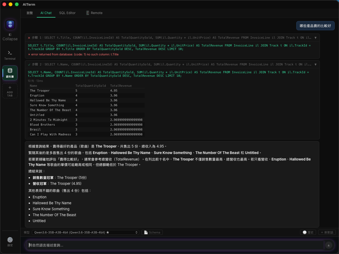The height and width of the screenshot is (254, 339).
Task: Open 歷史 history
Action: pyautogui.click(x=308, y=232)
